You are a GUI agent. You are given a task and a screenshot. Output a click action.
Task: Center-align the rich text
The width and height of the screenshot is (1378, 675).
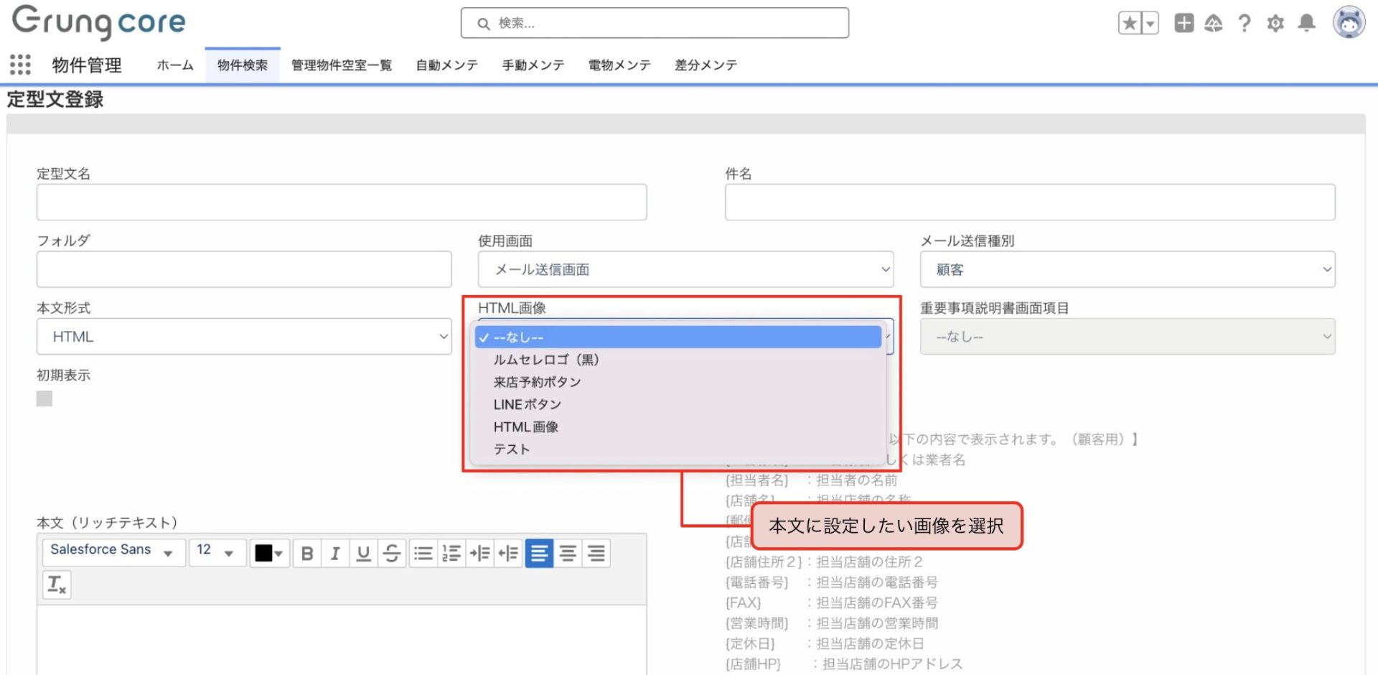pyautogui.click(x=568, y=554)
